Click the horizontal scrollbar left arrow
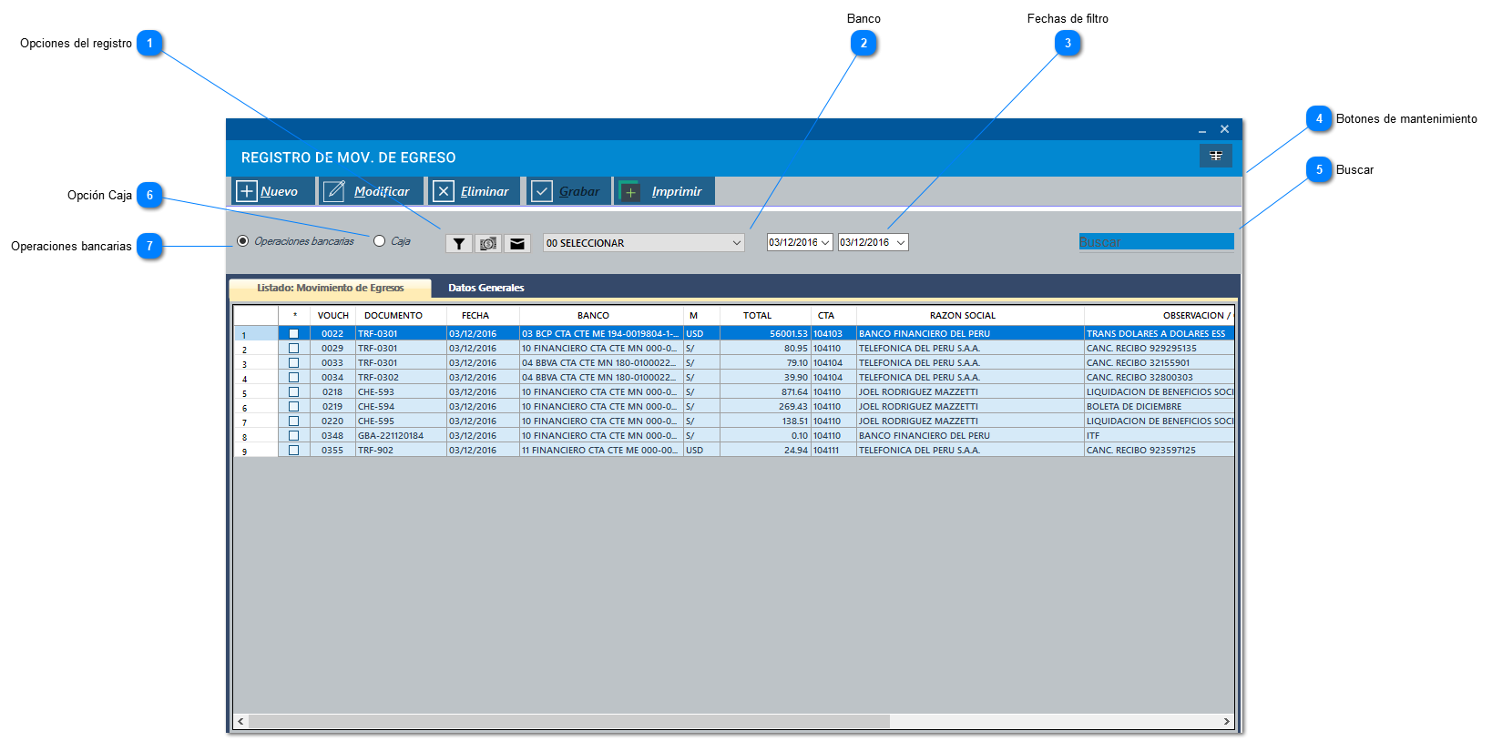Screen dimensions: 1492x741 click(240, 721)
